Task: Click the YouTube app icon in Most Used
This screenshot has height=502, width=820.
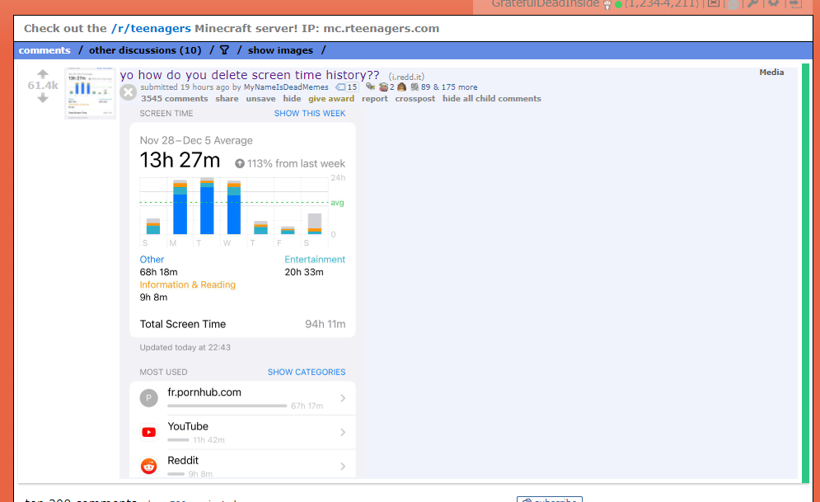Action: coord(148,433)
